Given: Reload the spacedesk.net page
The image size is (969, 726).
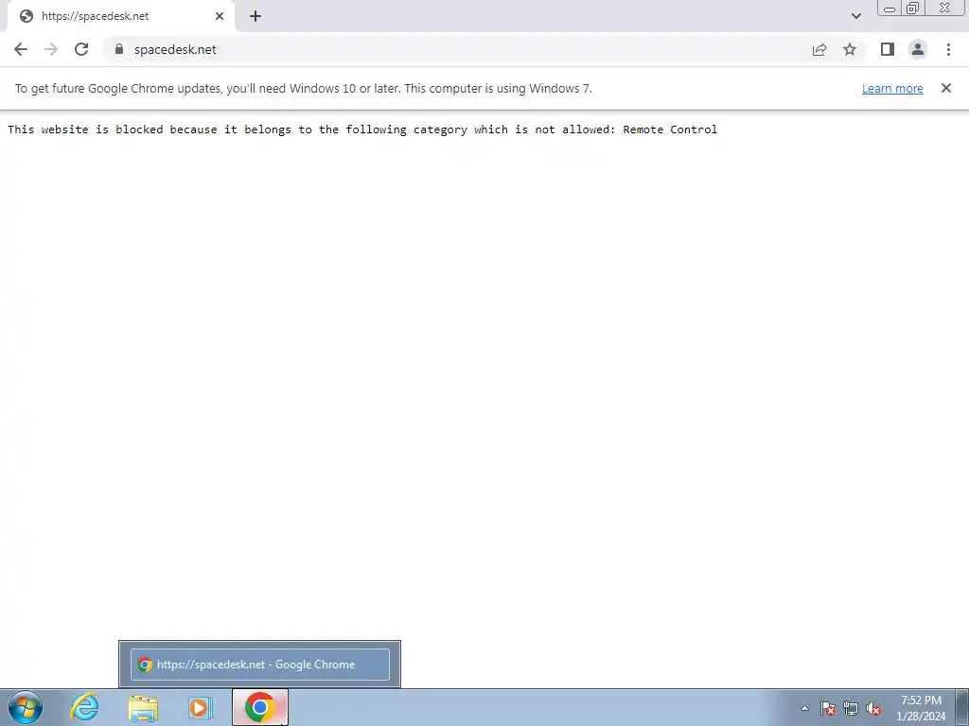Looking at the screenshot, I should pos(81,49).
